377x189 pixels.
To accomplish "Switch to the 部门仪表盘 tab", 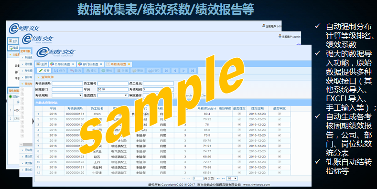I will (91, 64).
